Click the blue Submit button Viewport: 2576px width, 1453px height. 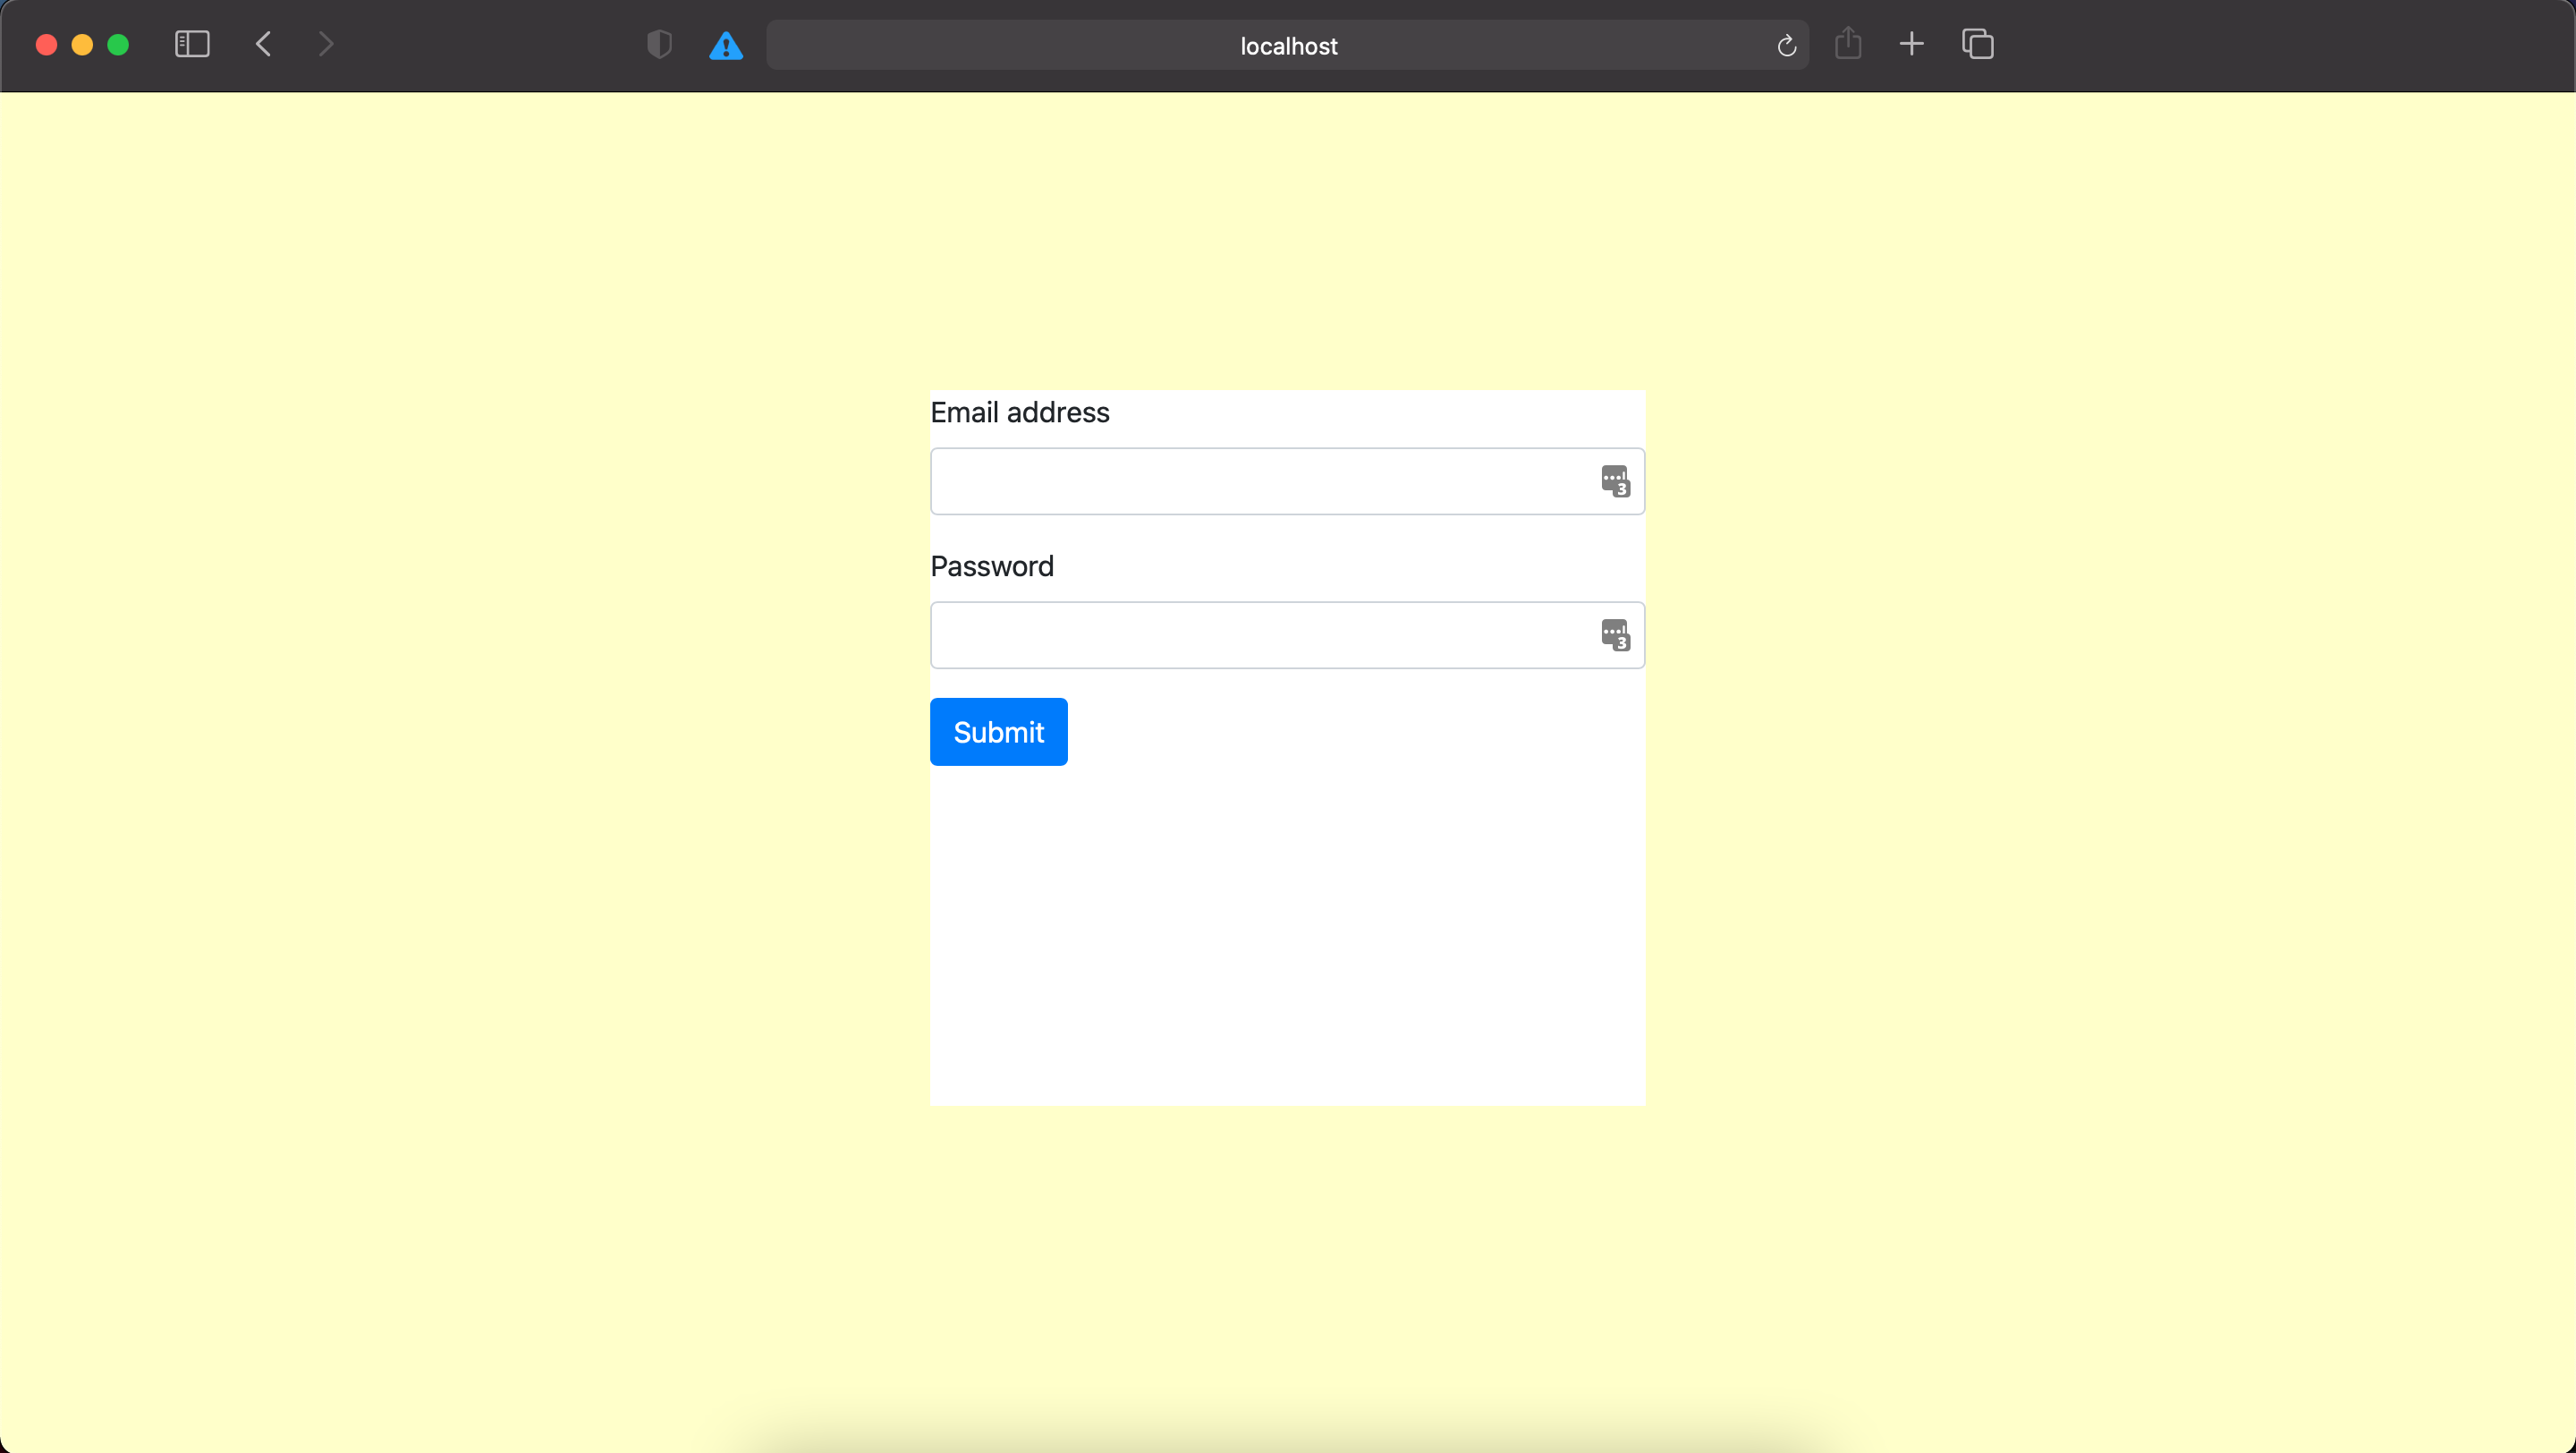[998, 732]
